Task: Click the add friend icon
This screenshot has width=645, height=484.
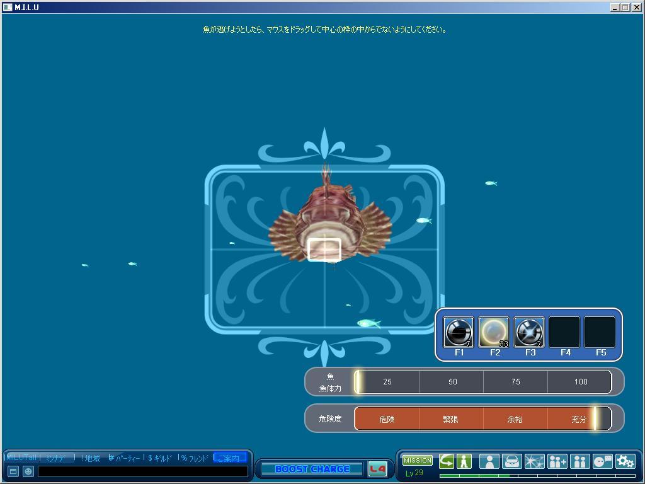Action: tap(557, 461)
